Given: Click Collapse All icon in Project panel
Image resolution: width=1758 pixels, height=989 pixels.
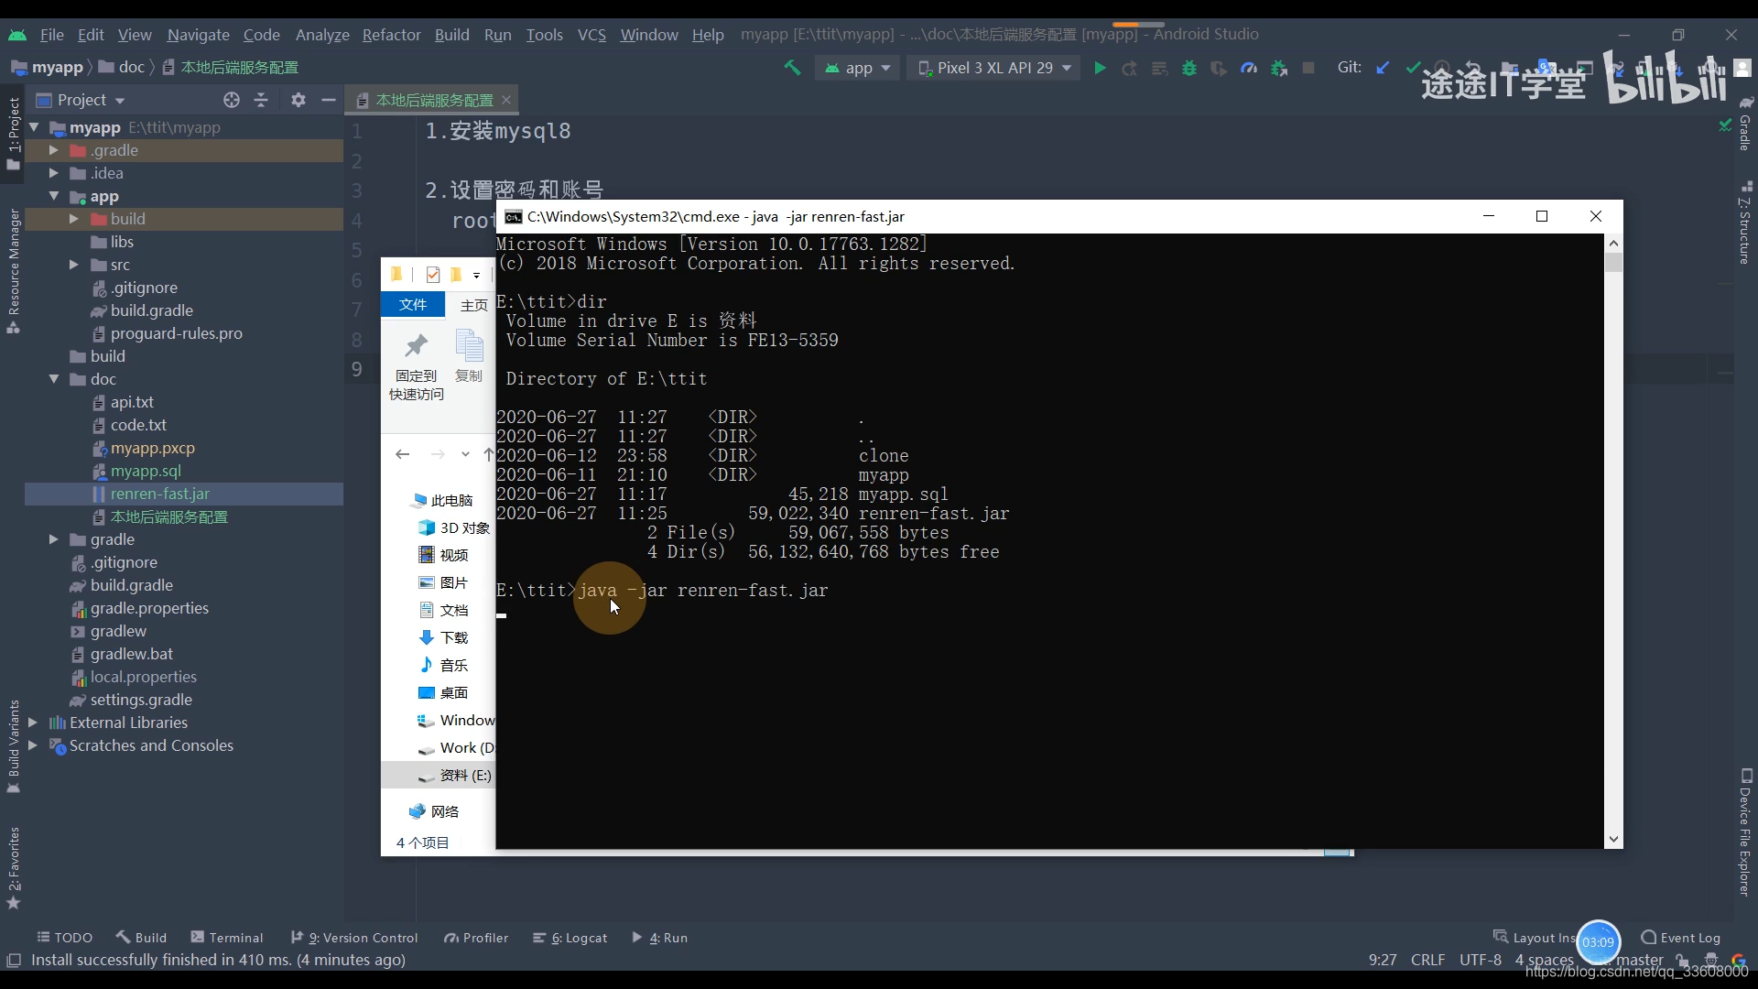Looking at the screenshot, I should click(262, 100).
